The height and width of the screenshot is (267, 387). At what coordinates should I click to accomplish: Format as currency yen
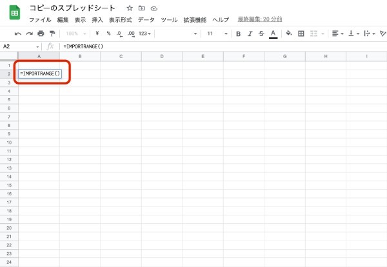(x=97, y=34)
